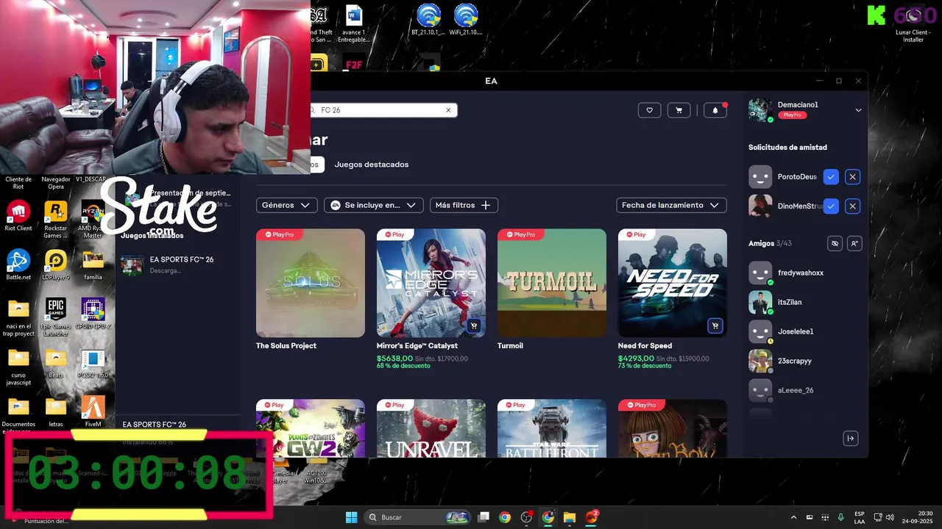Screen dimensions: 942x529
Task: Open the EA notifications bell
Action: pos(715,110)
